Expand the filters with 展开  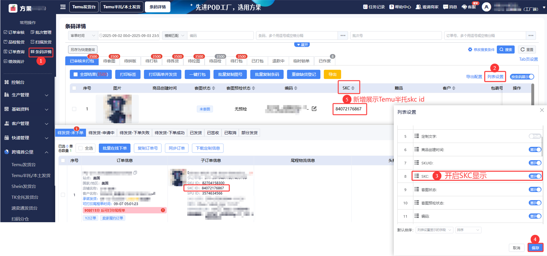302,45
